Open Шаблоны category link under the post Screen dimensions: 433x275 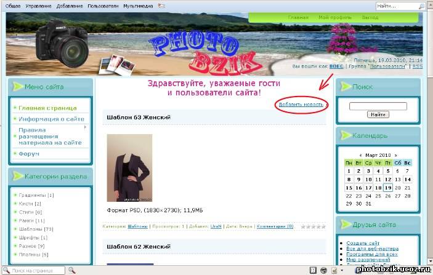pos(137,226)
